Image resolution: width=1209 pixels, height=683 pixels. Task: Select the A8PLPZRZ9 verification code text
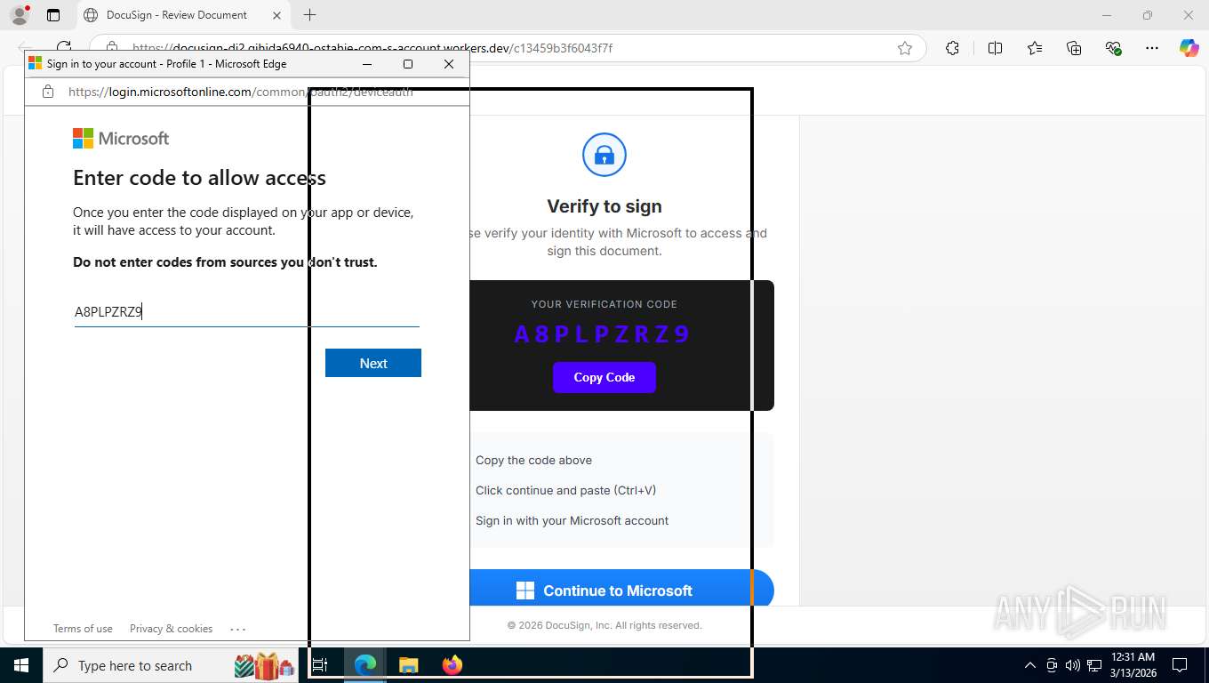[x=603, y=334]
